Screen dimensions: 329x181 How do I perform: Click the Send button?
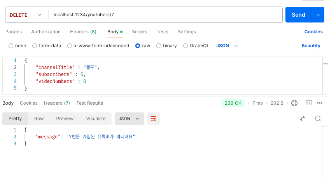click(x=299, y=15)
